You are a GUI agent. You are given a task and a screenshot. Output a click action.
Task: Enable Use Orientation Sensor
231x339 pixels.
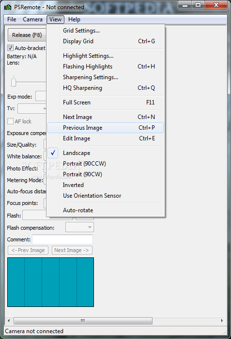tap(106, 196)
